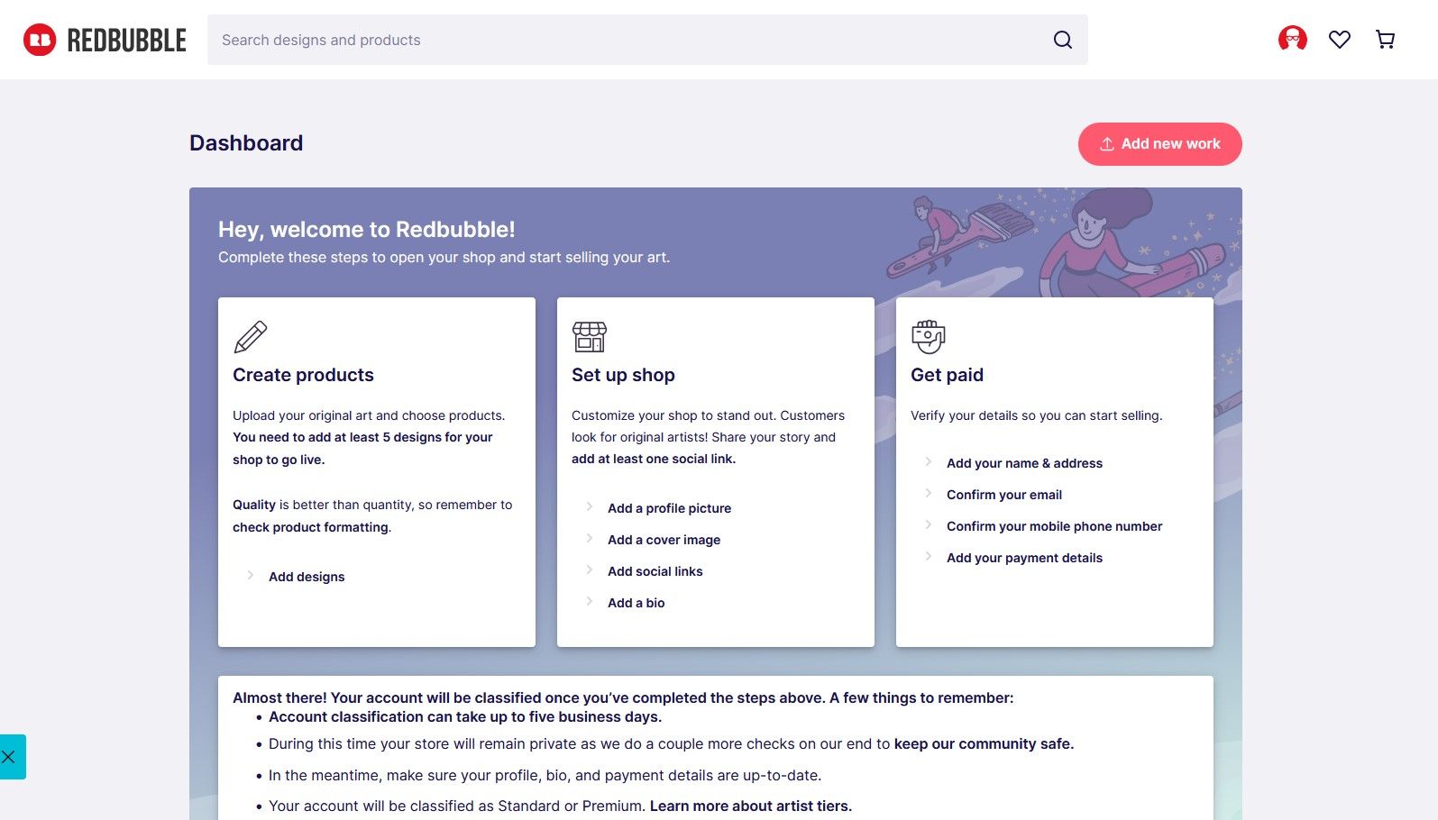Image resolution: width=1438 pixels, height=820 pixels.
Task: Open Confirm your mobile phone number step
Action: pyautogui.click(x=1054, y=526)
